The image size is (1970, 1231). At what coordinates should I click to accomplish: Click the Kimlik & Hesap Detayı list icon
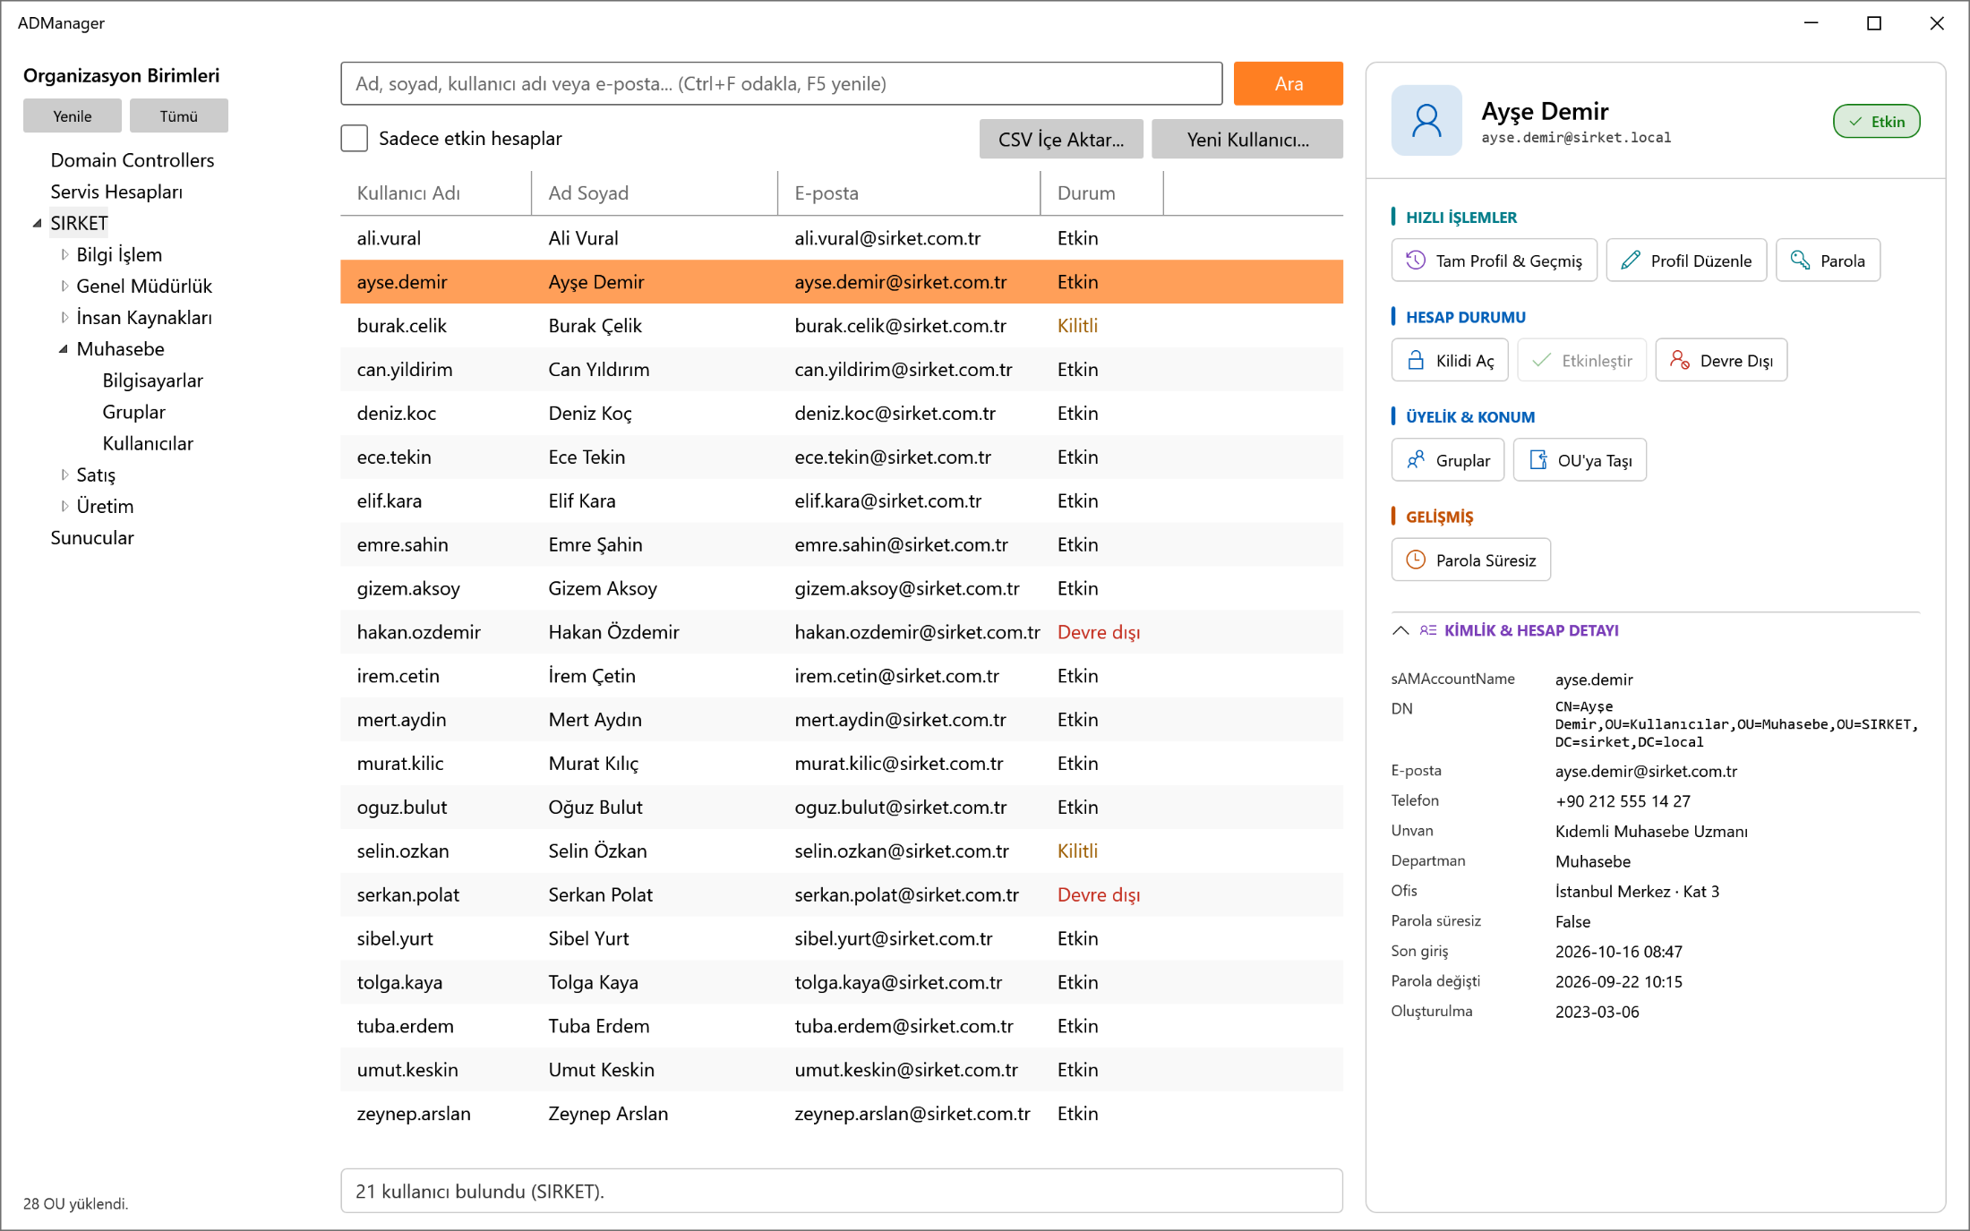click(1428, 630)
